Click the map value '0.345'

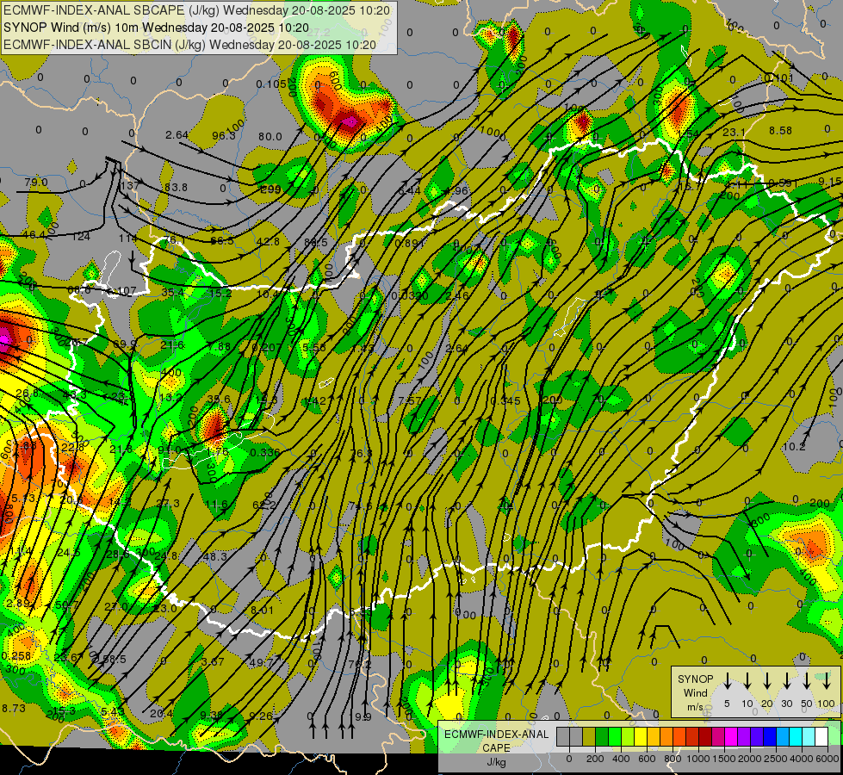[505, 401]
